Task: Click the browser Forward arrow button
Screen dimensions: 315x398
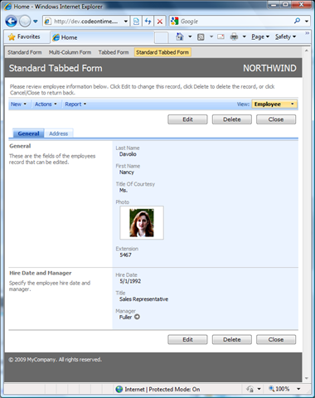Action: (x=25, y=22)
